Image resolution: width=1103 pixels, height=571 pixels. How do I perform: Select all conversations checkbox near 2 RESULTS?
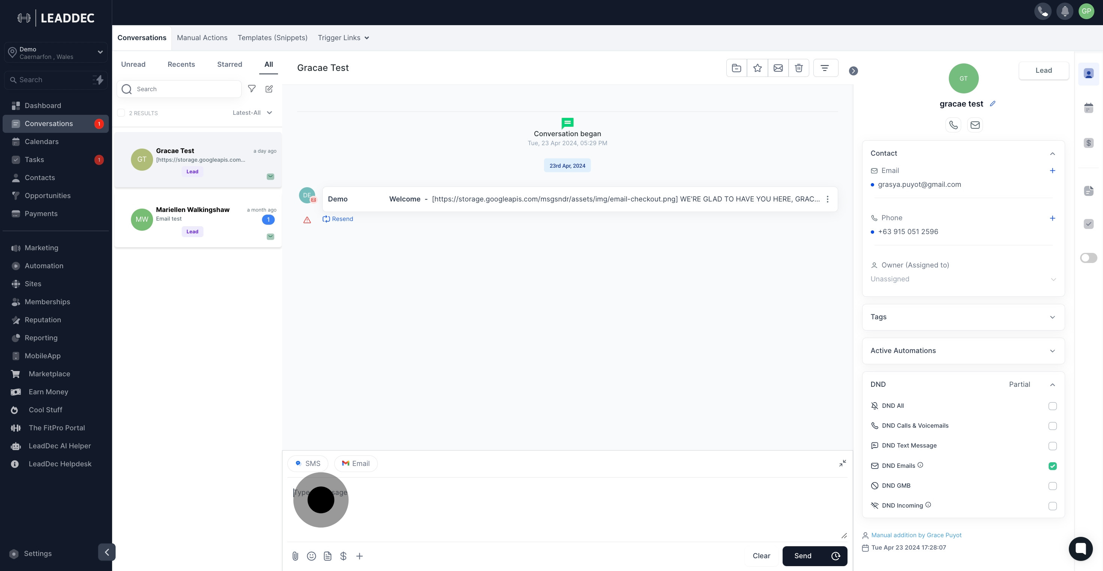point(121,113)
